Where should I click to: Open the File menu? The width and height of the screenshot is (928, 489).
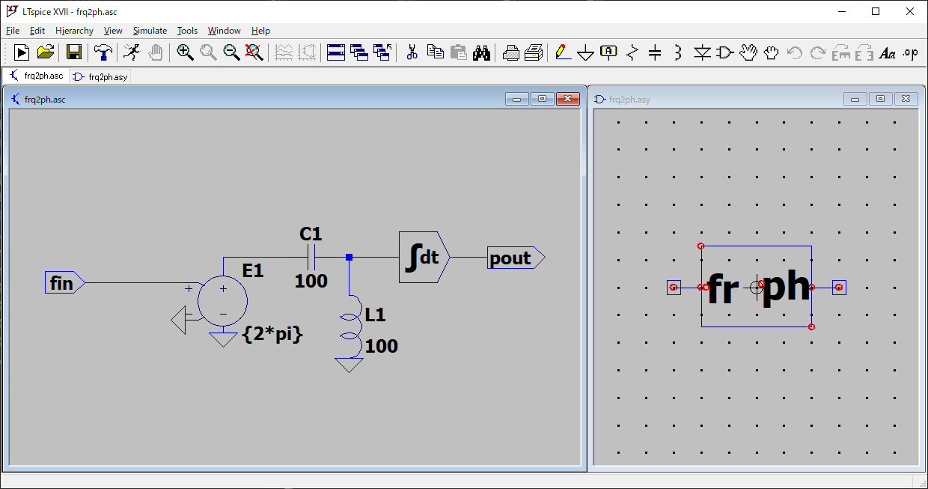pos(13,31)
